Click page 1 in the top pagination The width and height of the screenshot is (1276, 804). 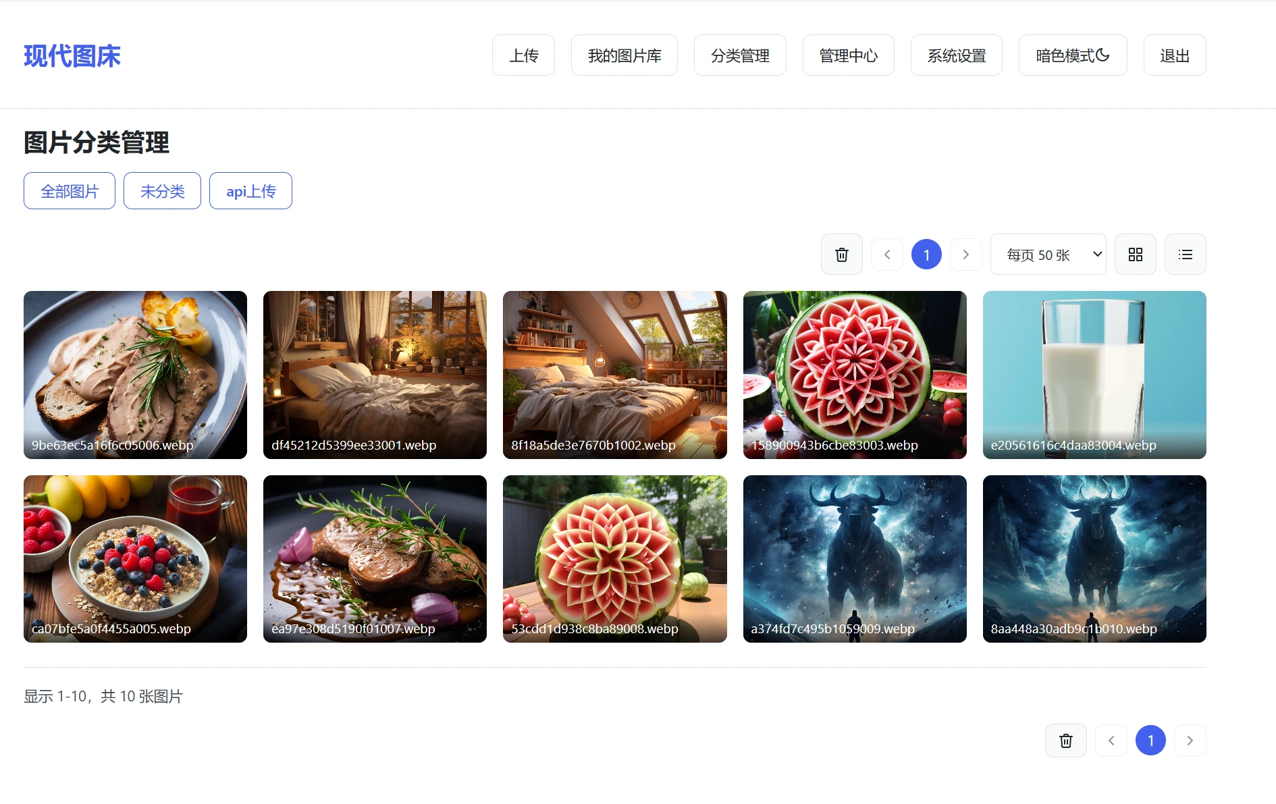[x=926, y=254]
